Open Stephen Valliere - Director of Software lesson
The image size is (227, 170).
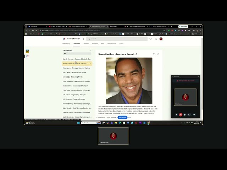(77, 113)
